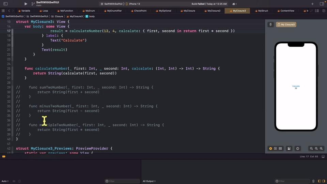Switch to the MyEnumAfter tab
This screenshot has height=184, width=327.
click(113, 11)
